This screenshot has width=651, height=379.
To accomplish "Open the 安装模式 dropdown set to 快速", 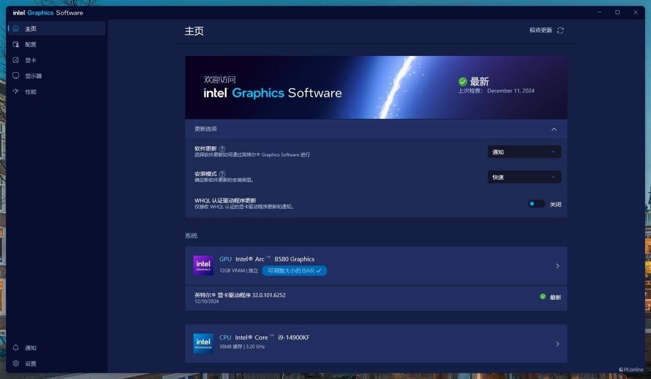I will click(x=524, y=177).
